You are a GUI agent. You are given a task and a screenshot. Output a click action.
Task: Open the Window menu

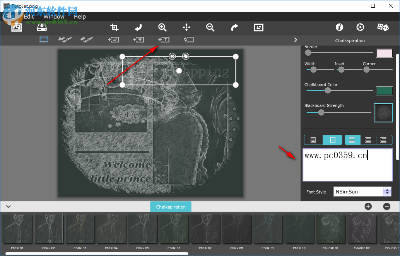[54, 17]
